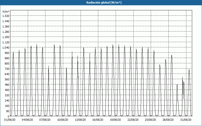Click the 13/08/20 date label
The width and height of the screenshot is (202, 126).
[80, 120]
